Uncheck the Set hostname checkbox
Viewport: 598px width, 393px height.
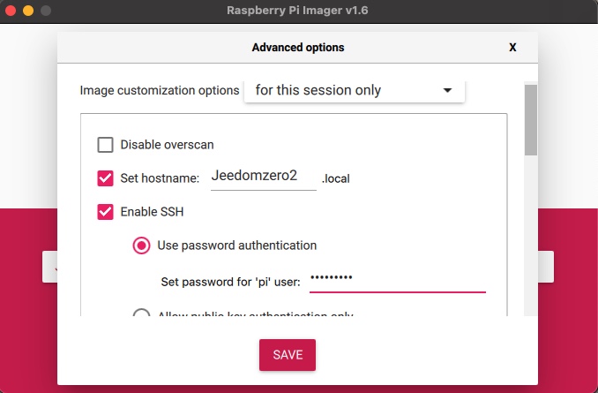pos(105,178)
